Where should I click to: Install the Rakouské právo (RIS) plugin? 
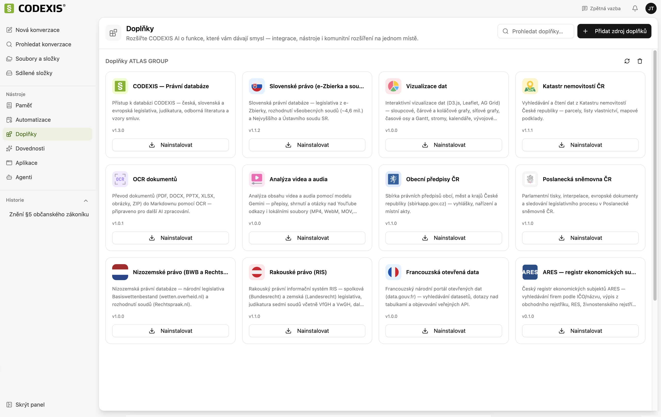pos(307,331)
